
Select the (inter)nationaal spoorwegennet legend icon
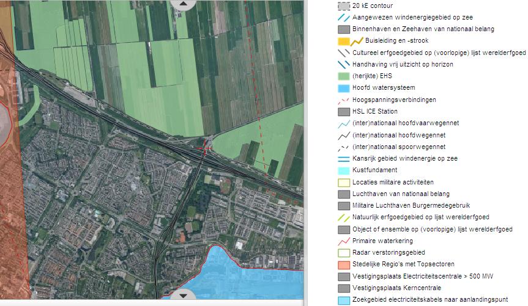click(x=344, y=147)
